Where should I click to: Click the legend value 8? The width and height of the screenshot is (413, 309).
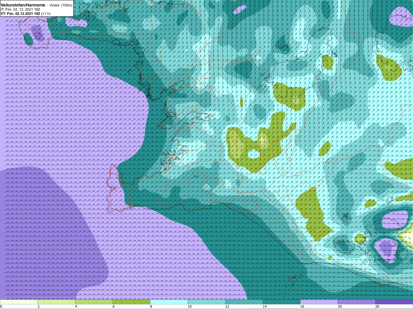point(151,307)
